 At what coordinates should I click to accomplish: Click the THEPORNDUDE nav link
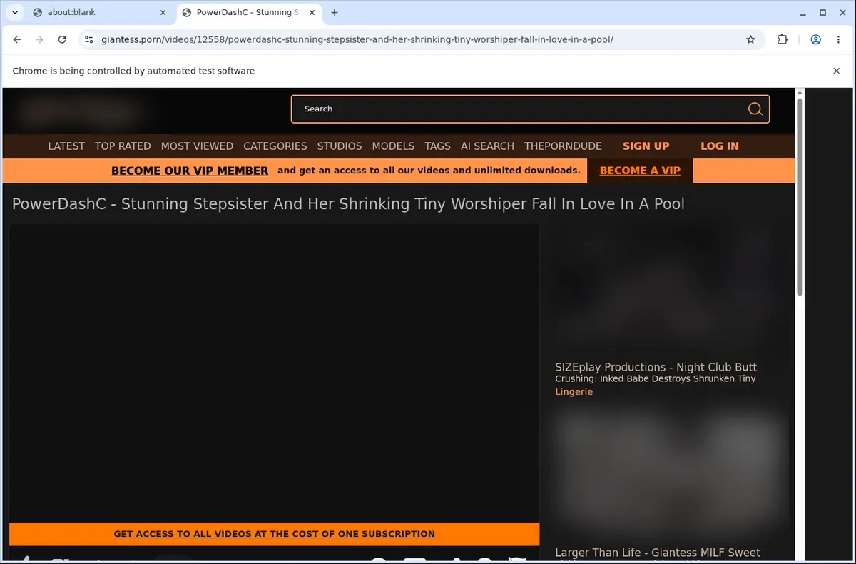[563, 146]
